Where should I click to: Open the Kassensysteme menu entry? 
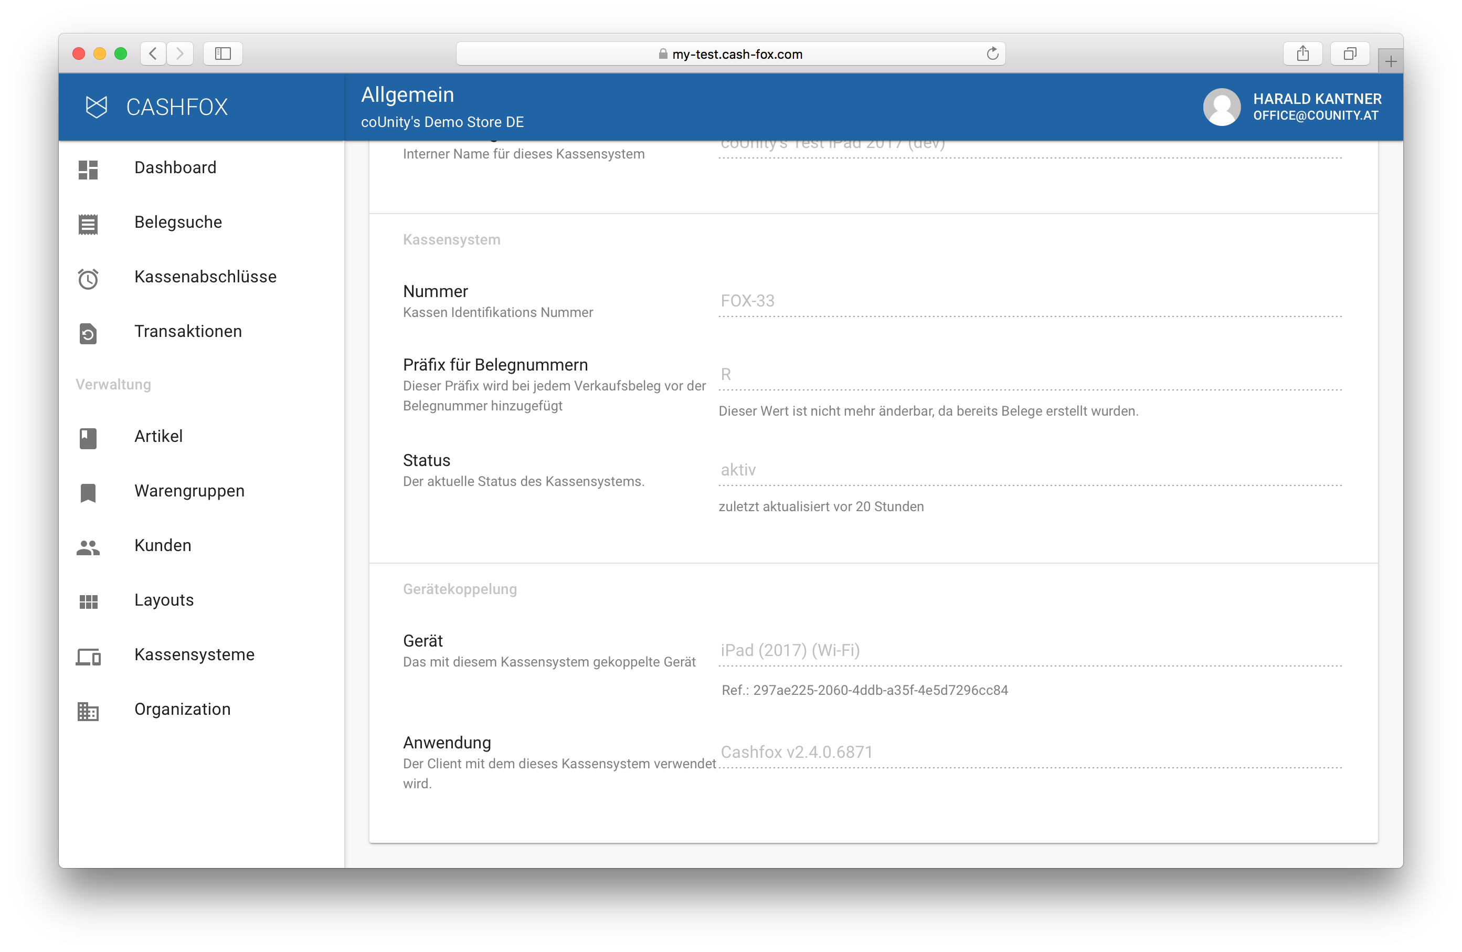point(194,655)
